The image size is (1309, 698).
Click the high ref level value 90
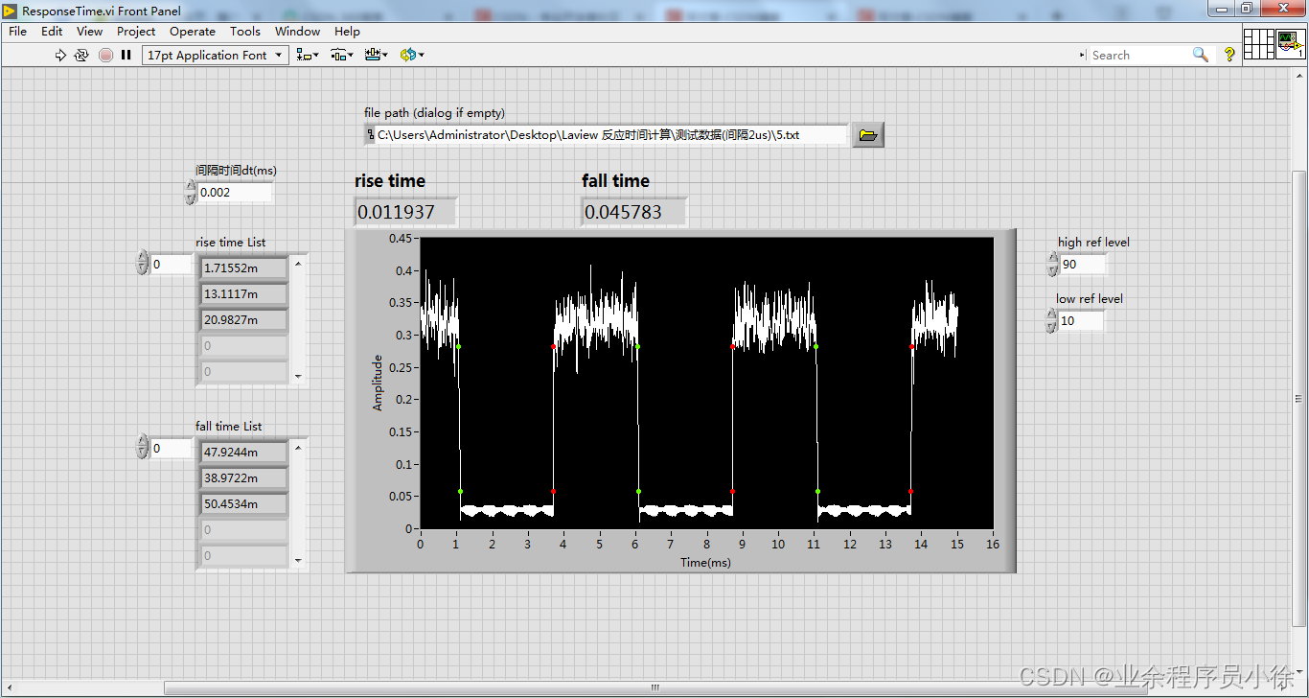pyautogui.click(x=1082, y=264)
